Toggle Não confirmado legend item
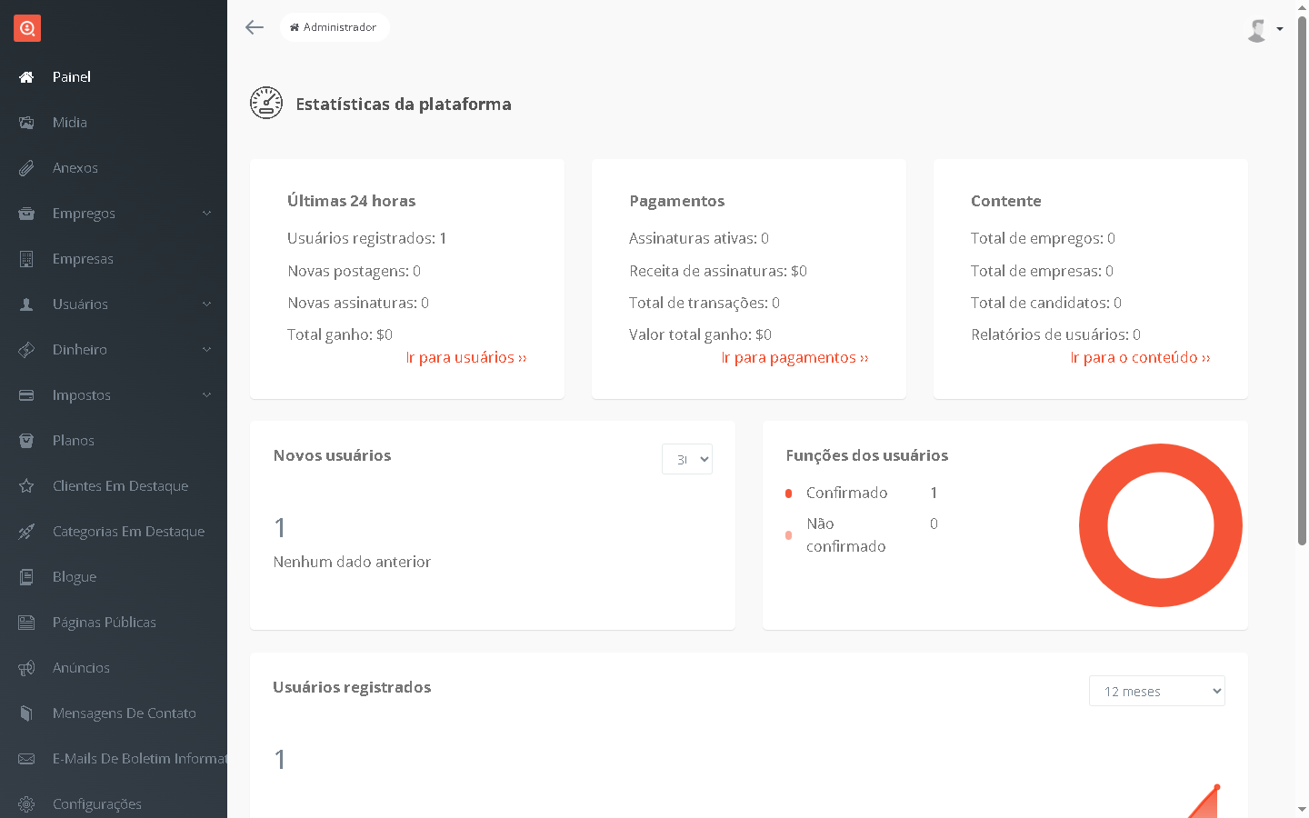The height and width of the screenshot is (818, 1309). [x=844, y=534]
